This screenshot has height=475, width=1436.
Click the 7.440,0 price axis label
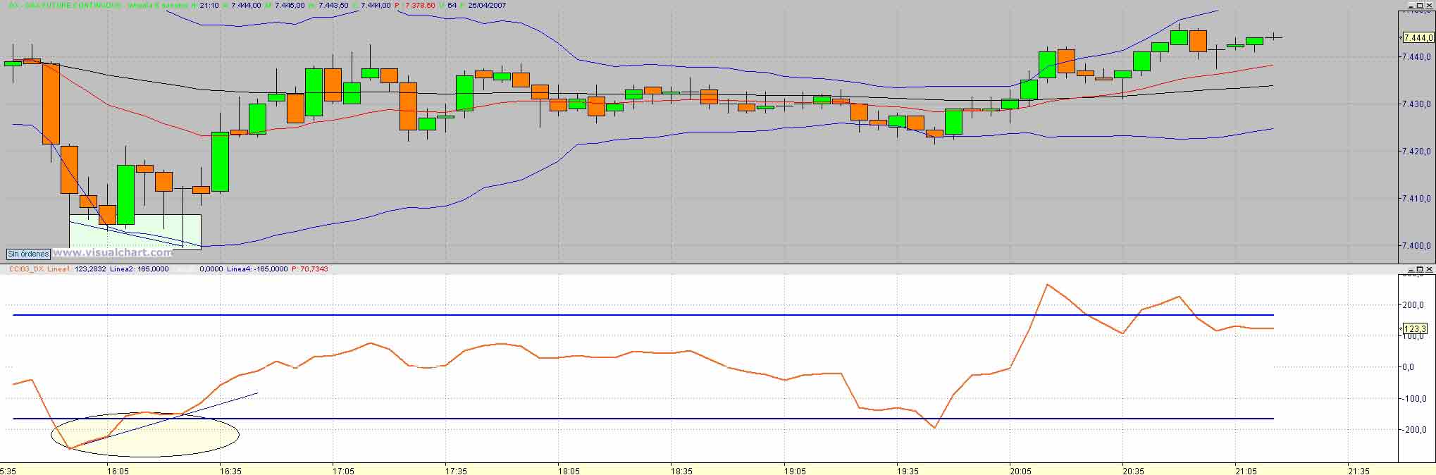[1416, 56]
